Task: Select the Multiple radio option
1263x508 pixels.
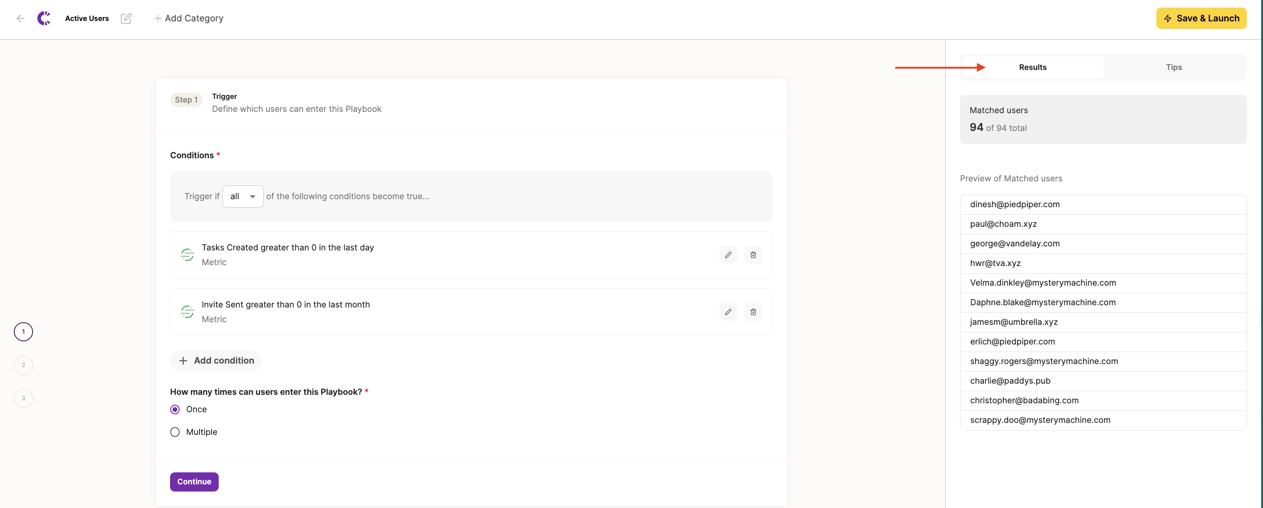Action: (175, 432)
